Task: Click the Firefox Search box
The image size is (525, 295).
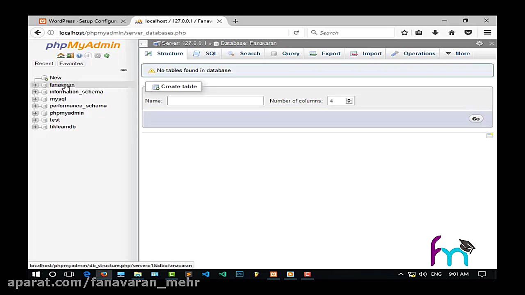Action: tap(352, 33)
